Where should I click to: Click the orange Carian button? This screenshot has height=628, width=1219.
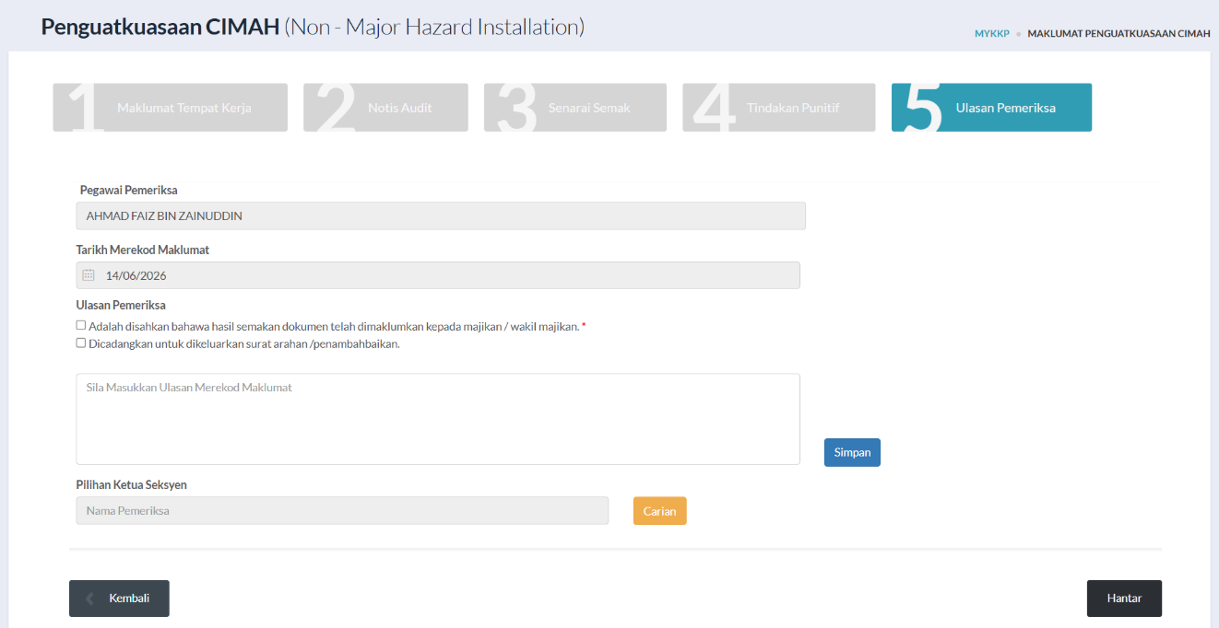tap(660, 511)
